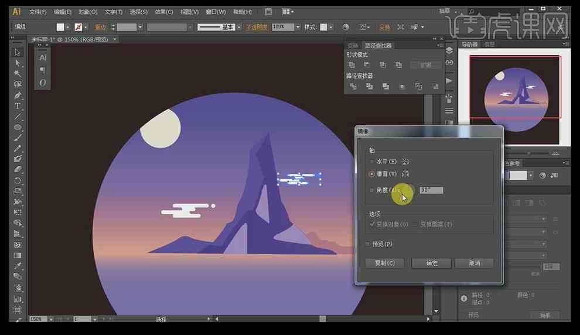The width and height of the screenshot is (580, 335).
Task: Select the Paintbrush tool
Action: click(18, 138)
